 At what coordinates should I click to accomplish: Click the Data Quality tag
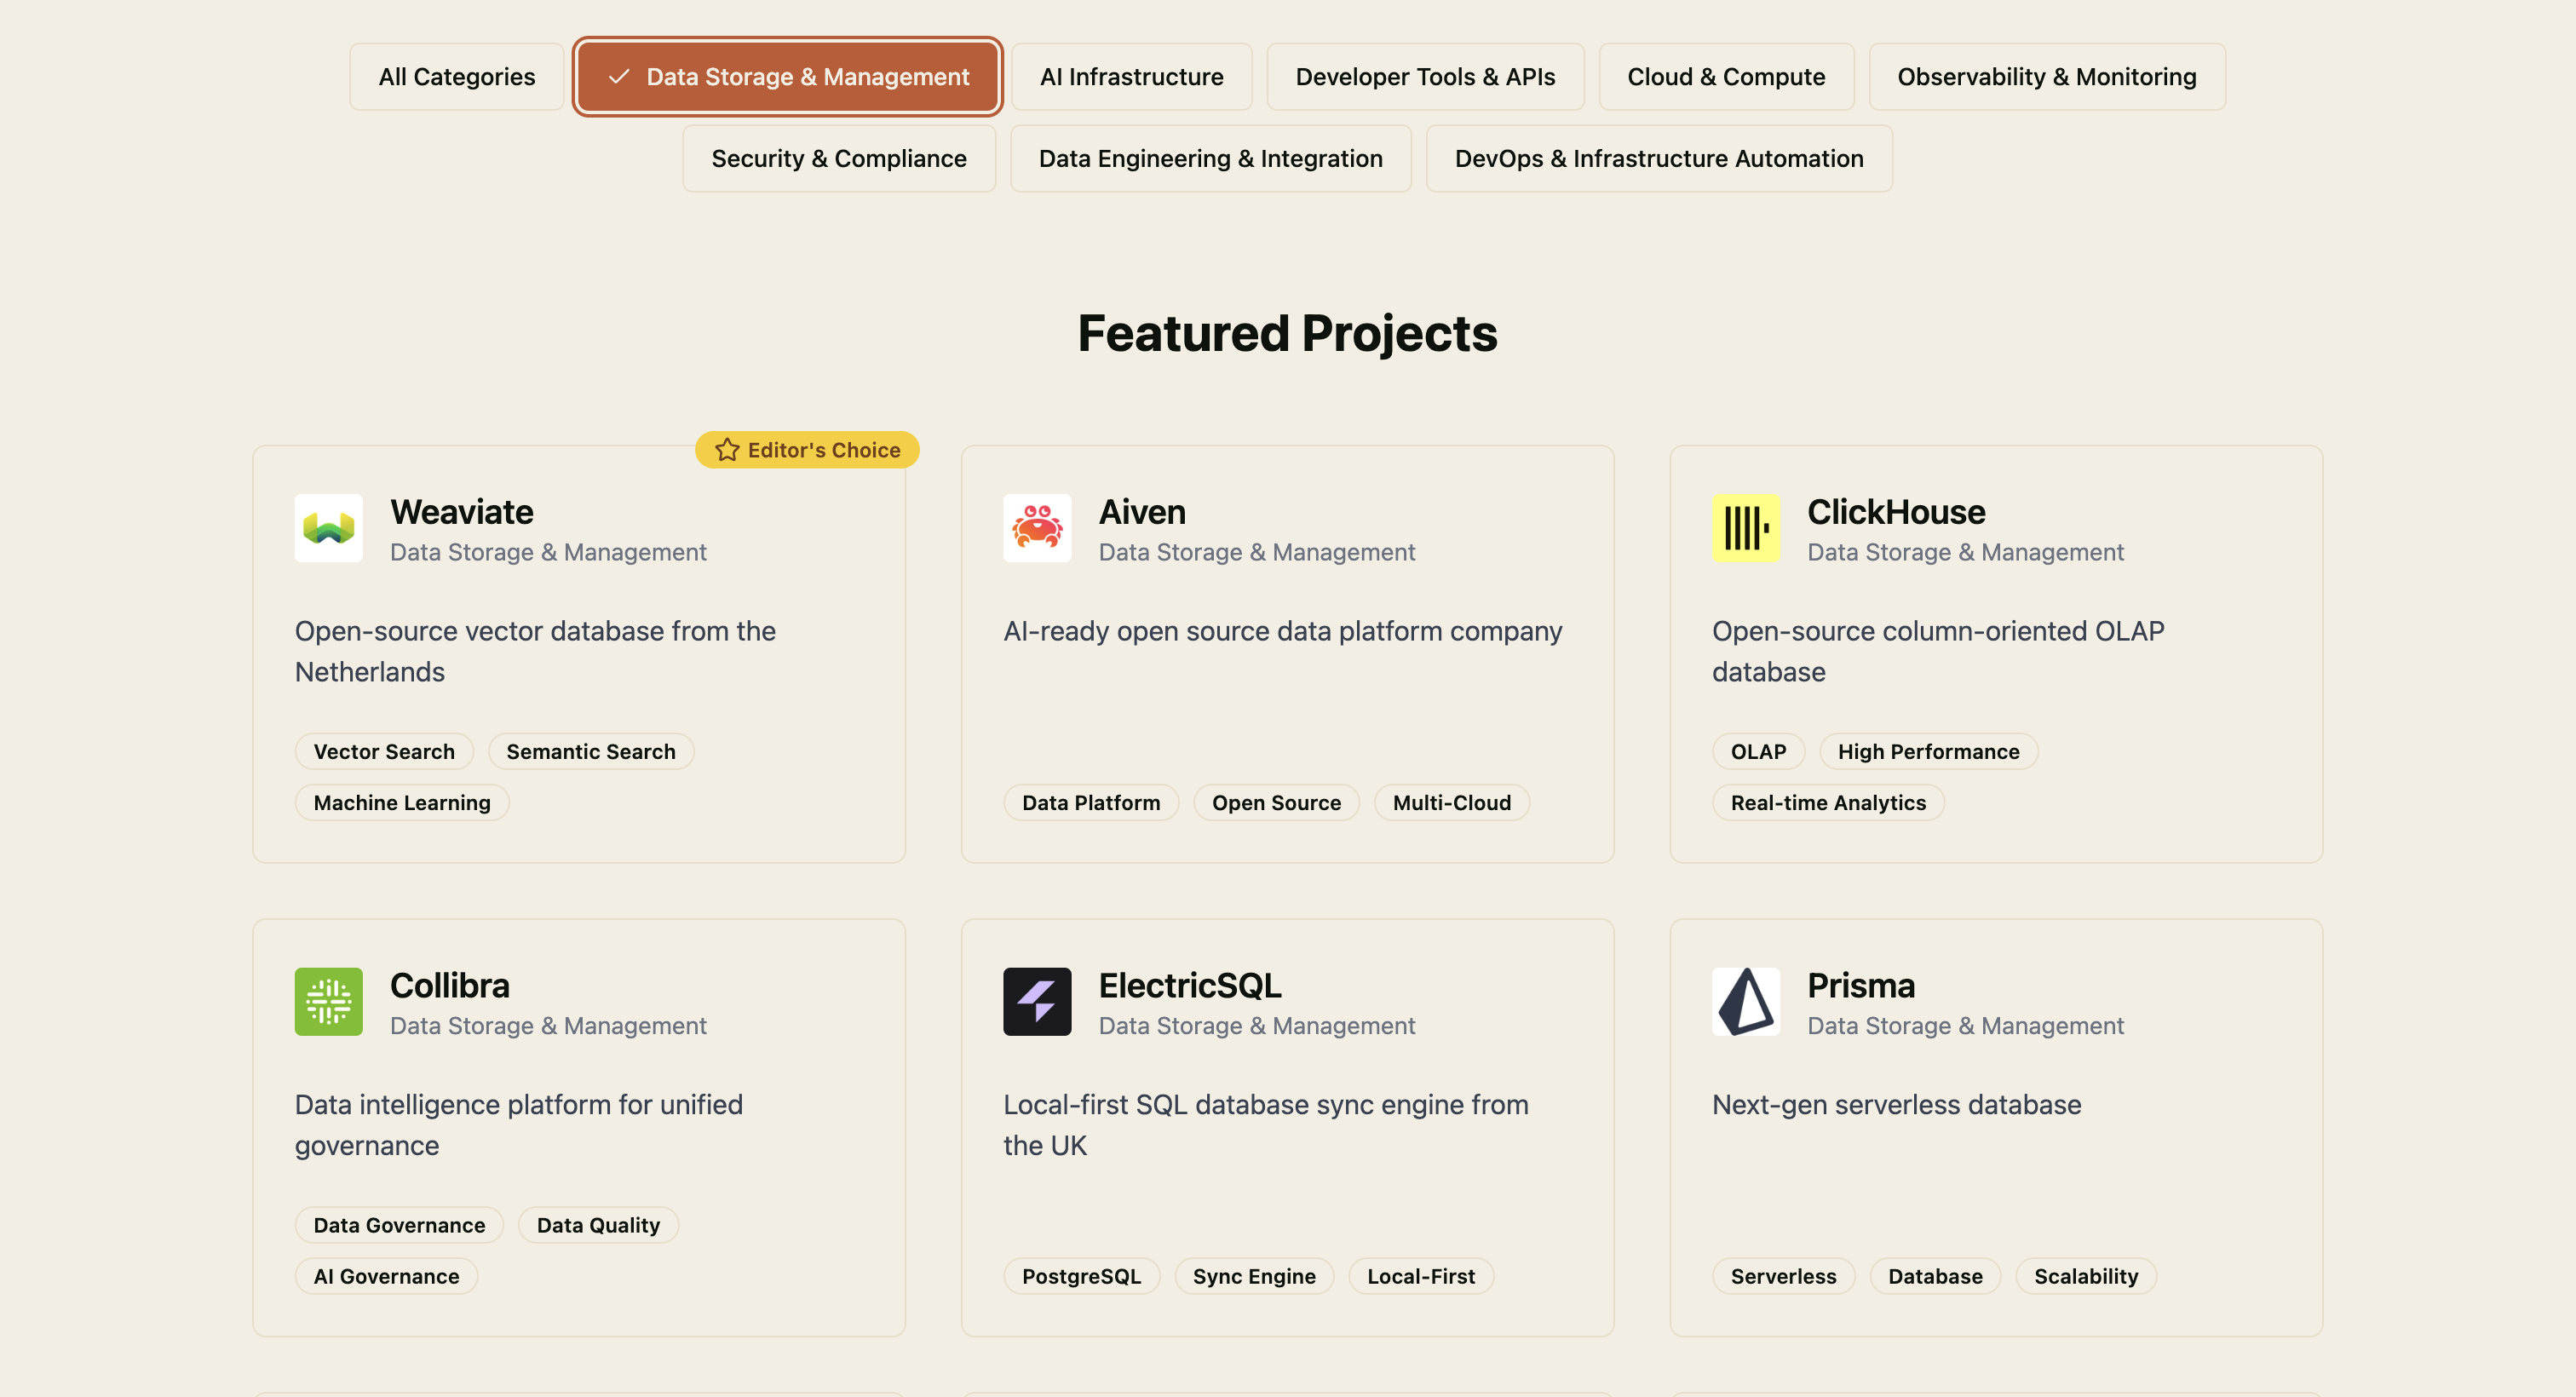coord(598,1226)
